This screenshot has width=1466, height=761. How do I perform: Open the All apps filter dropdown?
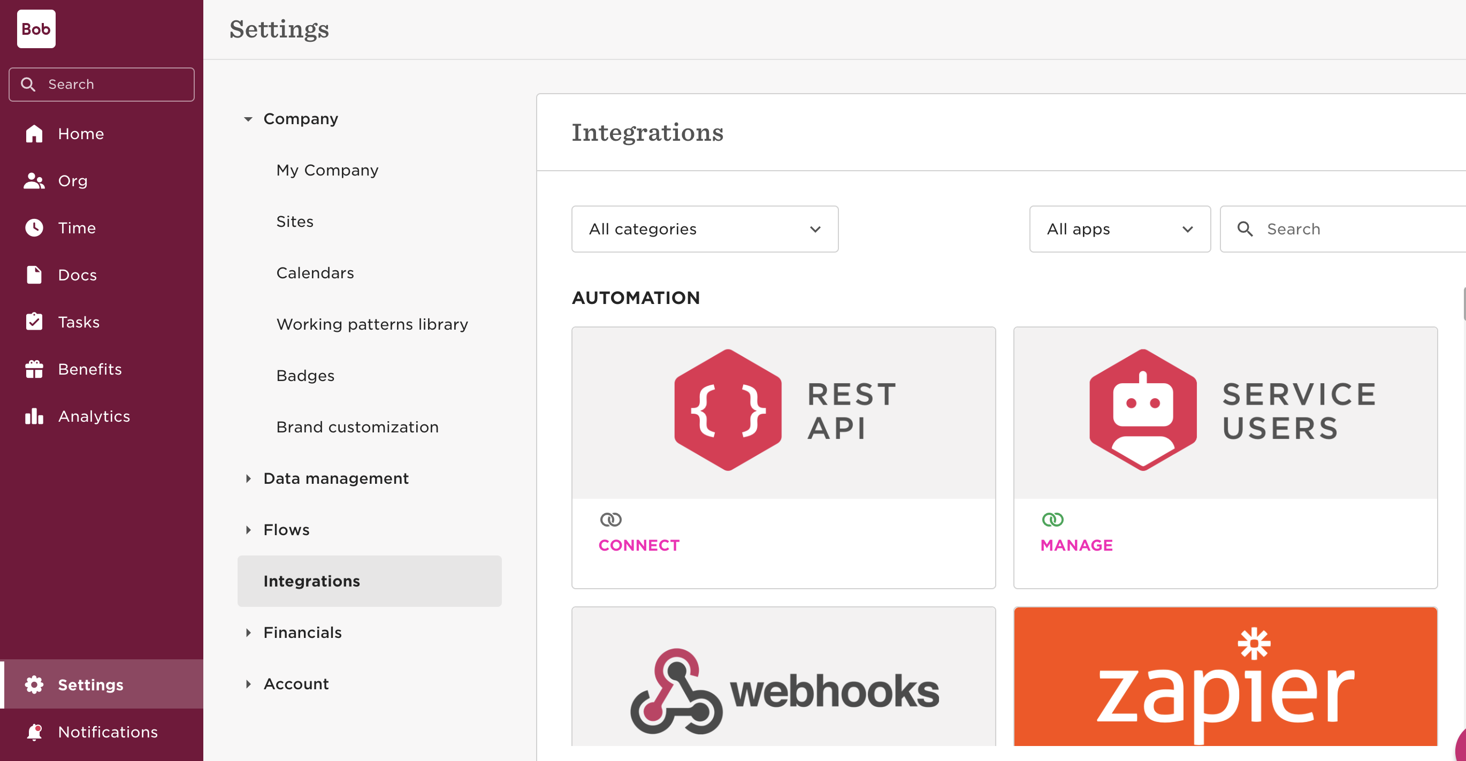click(1119, 229)
